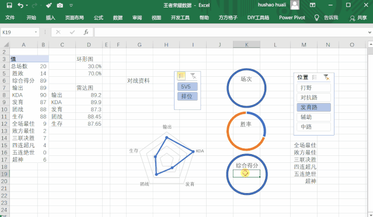Click the Cancel X formula bar icon
373x217 pixels.
58,32
